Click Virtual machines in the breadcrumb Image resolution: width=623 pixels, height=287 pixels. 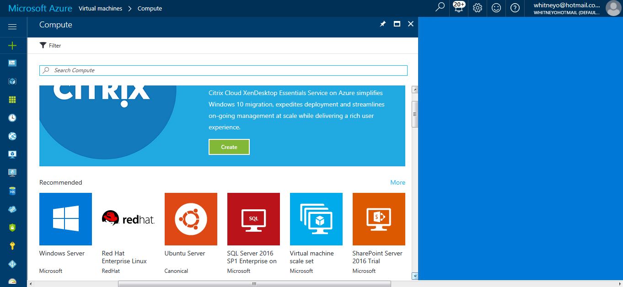pos(100,8)
